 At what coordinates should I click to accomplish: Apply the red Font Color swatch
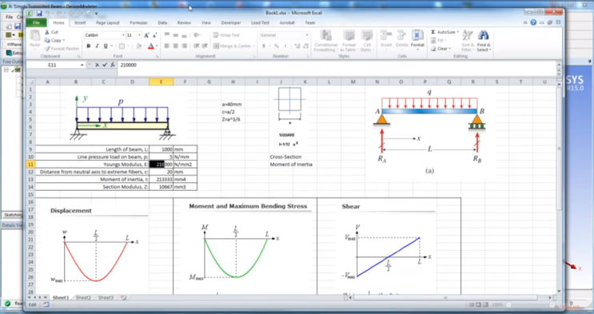[x=151, y=46]
